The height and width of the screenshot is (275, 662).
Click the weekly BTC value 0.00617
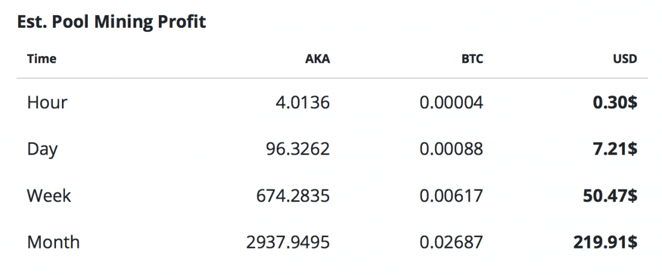(x=451, y=196)
